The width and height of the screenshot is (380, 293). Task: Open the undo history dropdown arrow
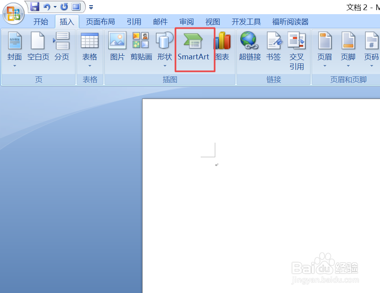pyautogui.click(x=55, y=7)
